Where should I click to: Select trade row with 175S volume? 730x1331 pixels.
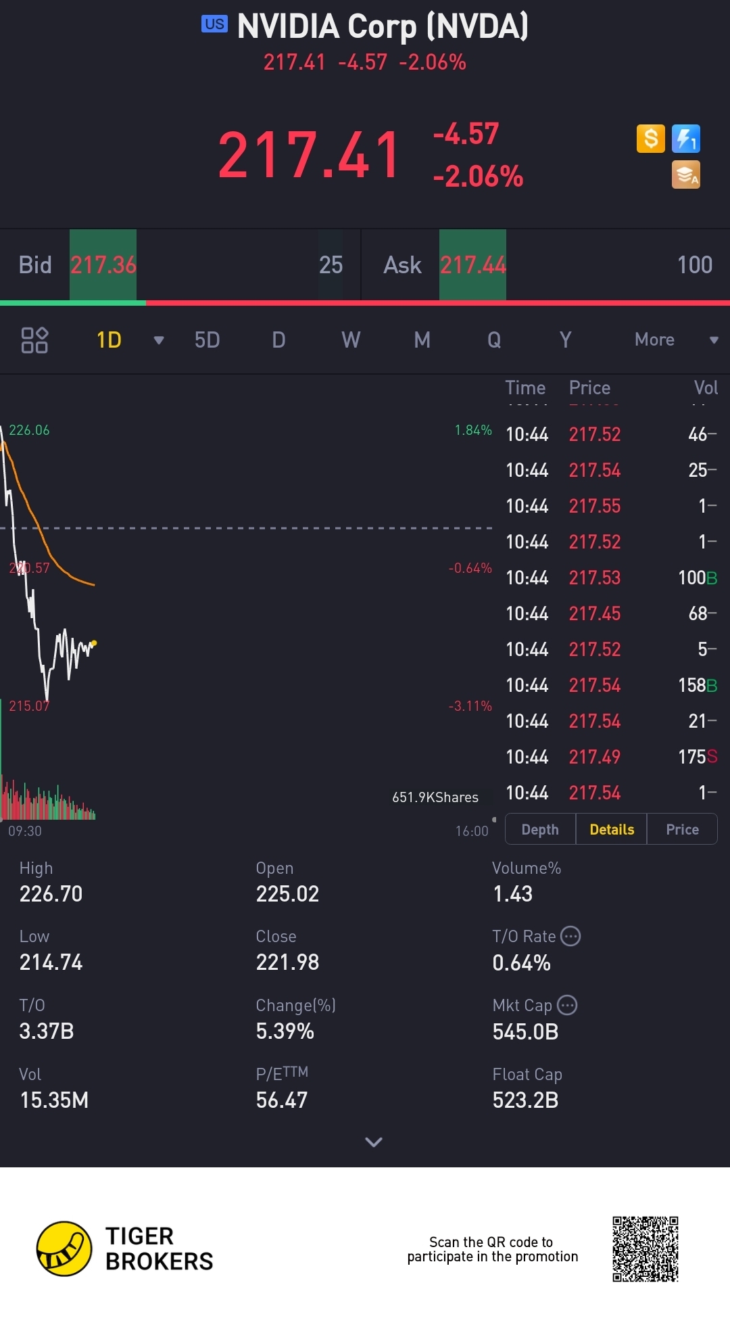pos(611,757)
